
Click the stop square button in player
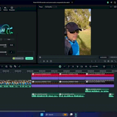click(x=51, y=61)
